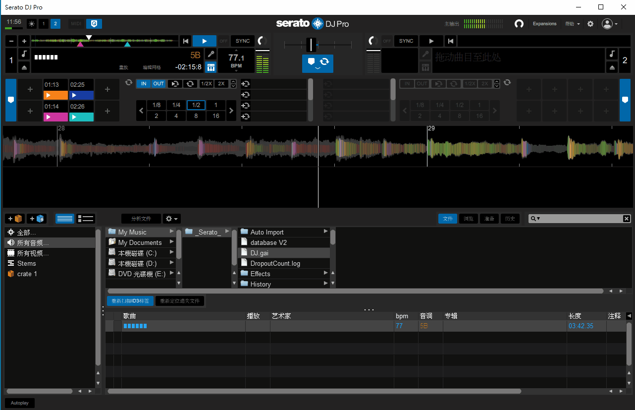Image resolution: width=635 pixels, height=410 pixels.
Task: Click the Expansions button
Action: [544, 24]
